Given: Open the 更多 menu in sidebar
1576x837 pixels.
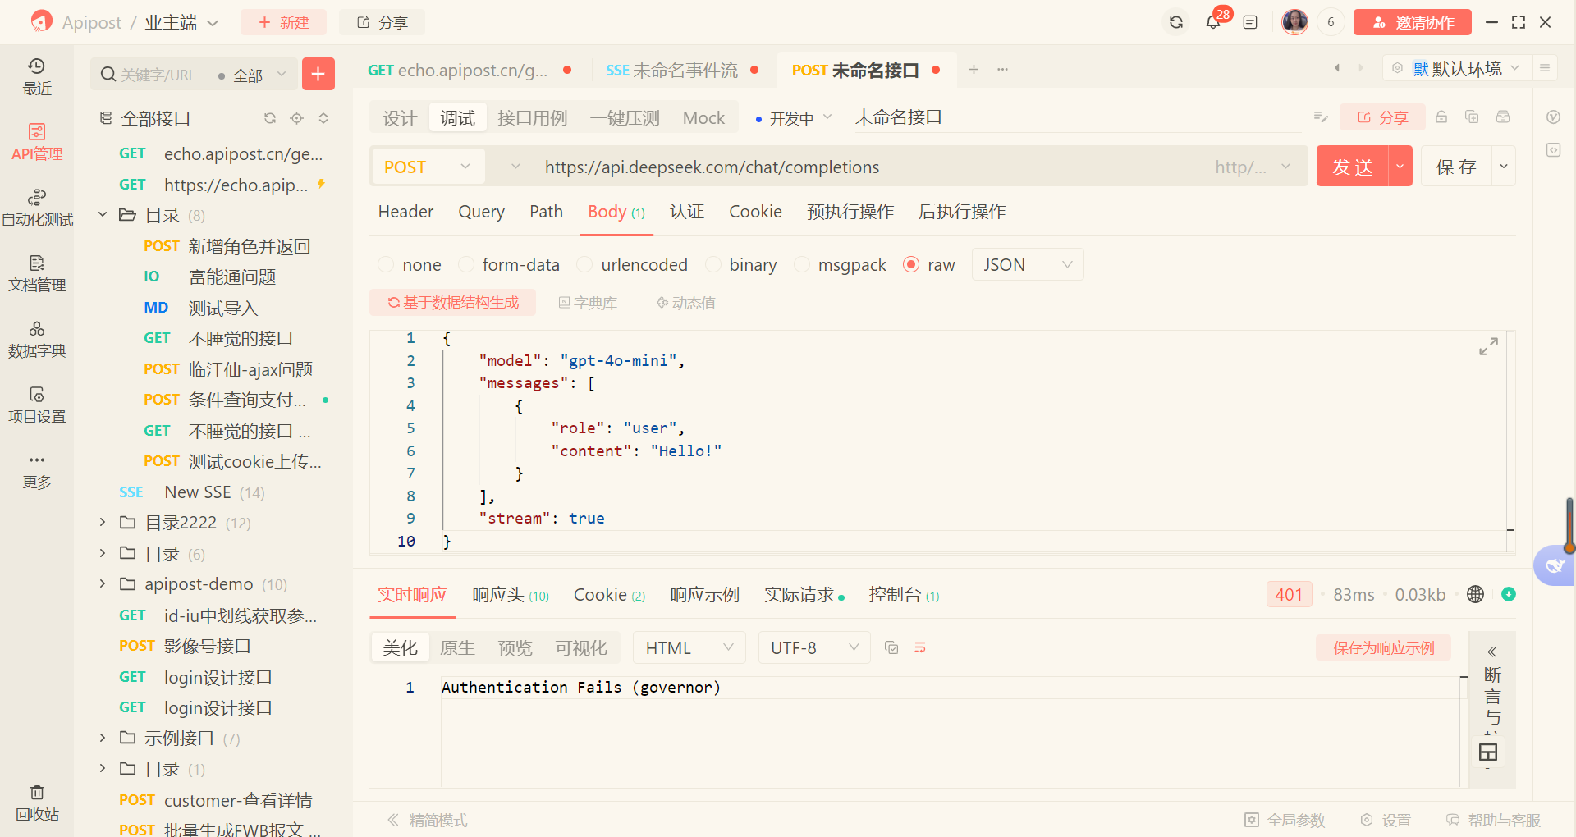Looking at the screenshot, I should (x=37, y=470).
